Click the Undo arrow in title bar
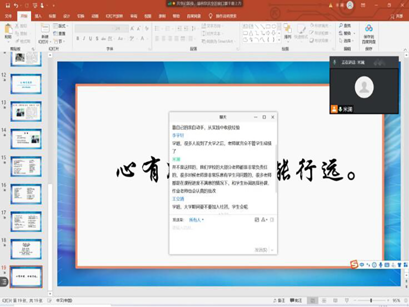Image resolution: width=409 pixels, height=307 pixels. 16,5
